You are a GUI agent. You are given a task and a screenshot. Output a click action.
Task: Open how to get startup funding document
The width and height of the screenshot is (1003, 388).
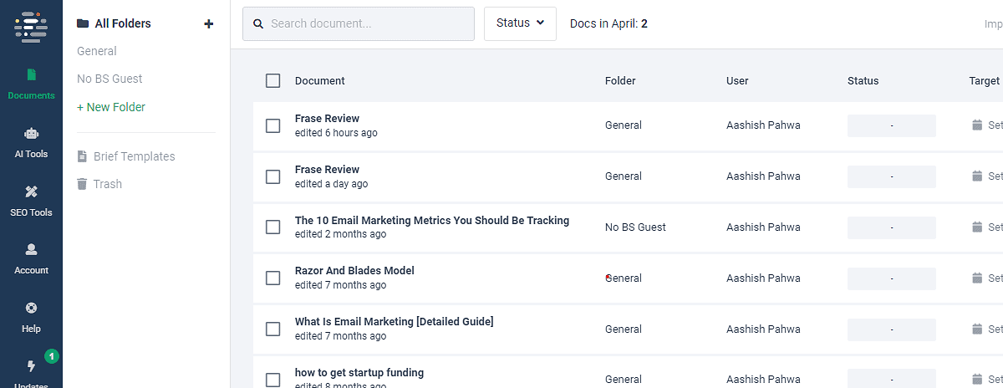tap(359, 373)
